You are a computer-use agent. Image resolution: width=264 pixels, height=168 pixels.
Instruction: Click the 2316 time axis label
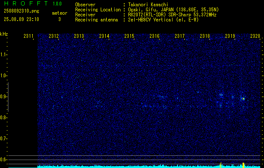point(154,36)
